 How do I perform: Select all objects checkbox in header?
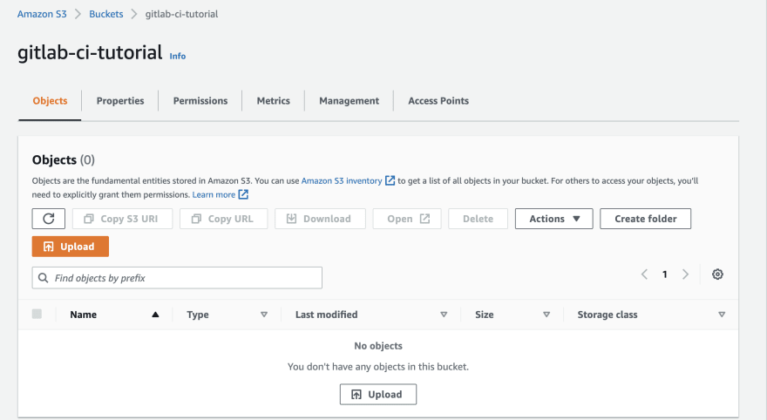pyautogui.click(x=37, y=314)
